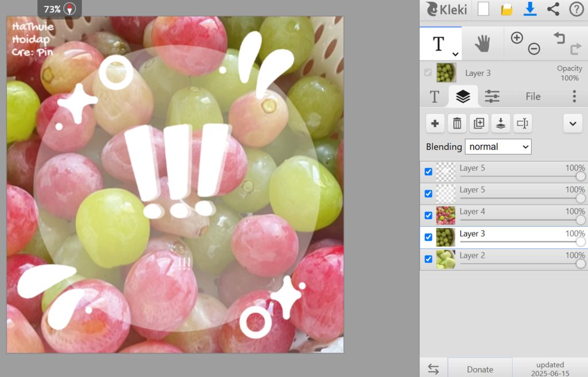Click the top Layer 5 name label
Screen dimensions: 588x377
472,168
